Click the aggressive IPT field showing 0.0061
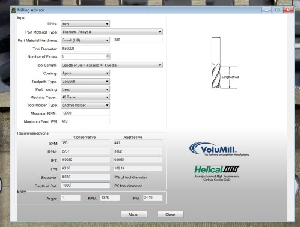The image size is (300, 227). (x=138, y=160)
